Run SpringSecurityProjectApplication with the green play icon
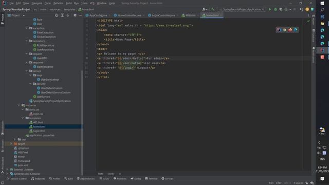Viewport: 329px width, 185px height. (x=270, y=9)
